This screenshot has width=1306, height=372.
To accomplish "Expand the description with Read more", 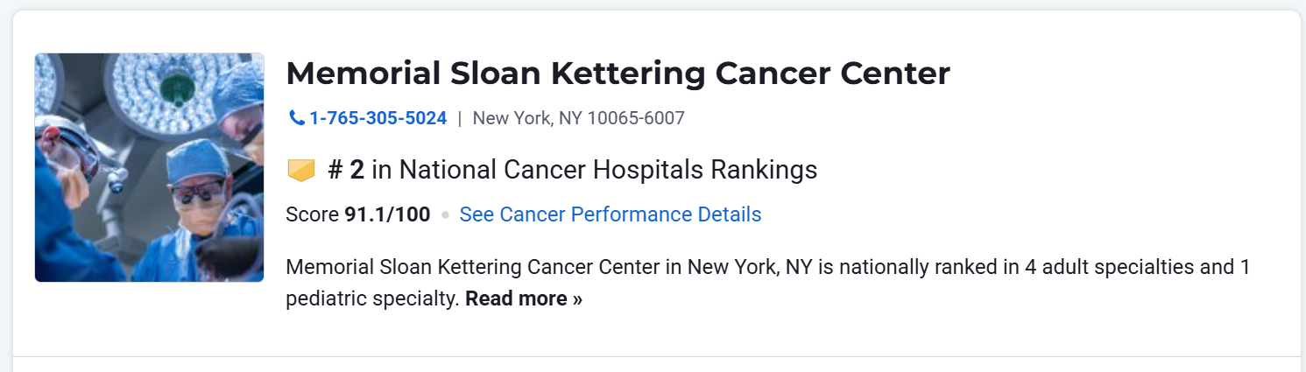I will 517,298.
